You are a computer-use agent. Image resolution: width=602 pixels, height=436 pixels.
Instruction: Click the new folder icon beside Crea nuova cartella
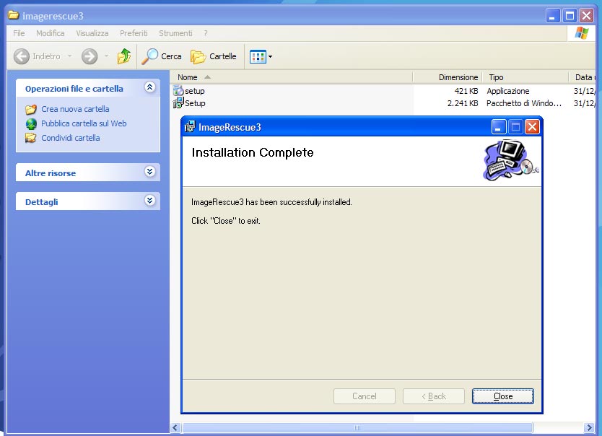pos(31,110)
